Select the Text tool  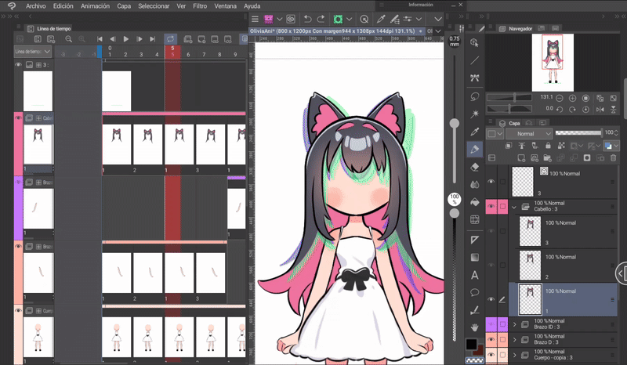475,275
